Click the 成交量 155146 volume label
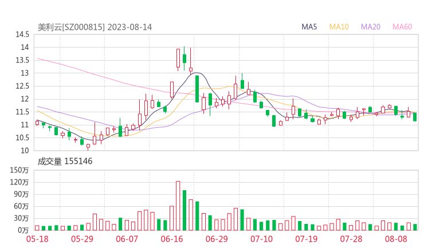This screenshot has width=424, height=252. [65, 162]
